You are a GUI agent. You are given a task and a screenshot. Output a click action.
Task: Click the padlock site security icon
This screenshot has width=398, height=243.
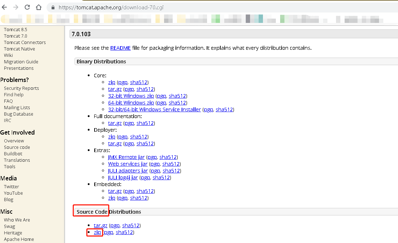point(53,8)
